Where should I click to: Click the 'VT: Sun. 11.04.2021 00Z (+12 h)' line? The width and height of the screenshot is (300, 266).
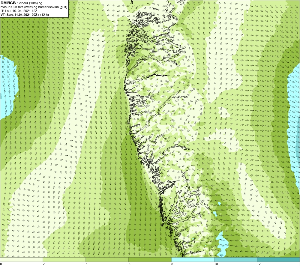25,15
